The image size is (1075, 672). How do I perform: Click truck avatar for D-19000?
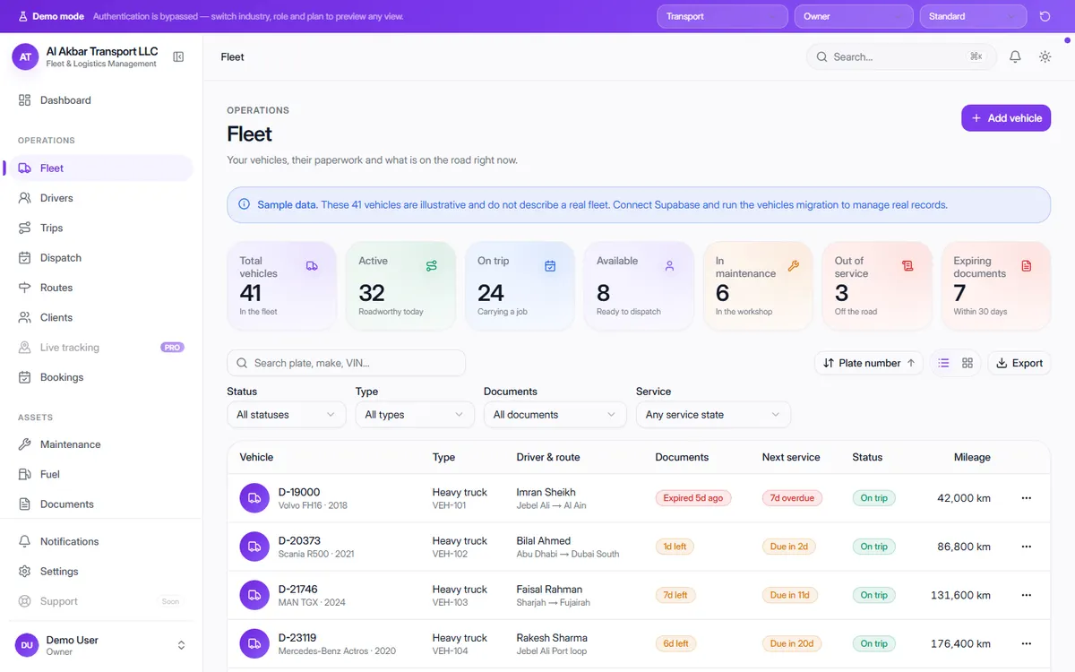[x=254, y=498]
